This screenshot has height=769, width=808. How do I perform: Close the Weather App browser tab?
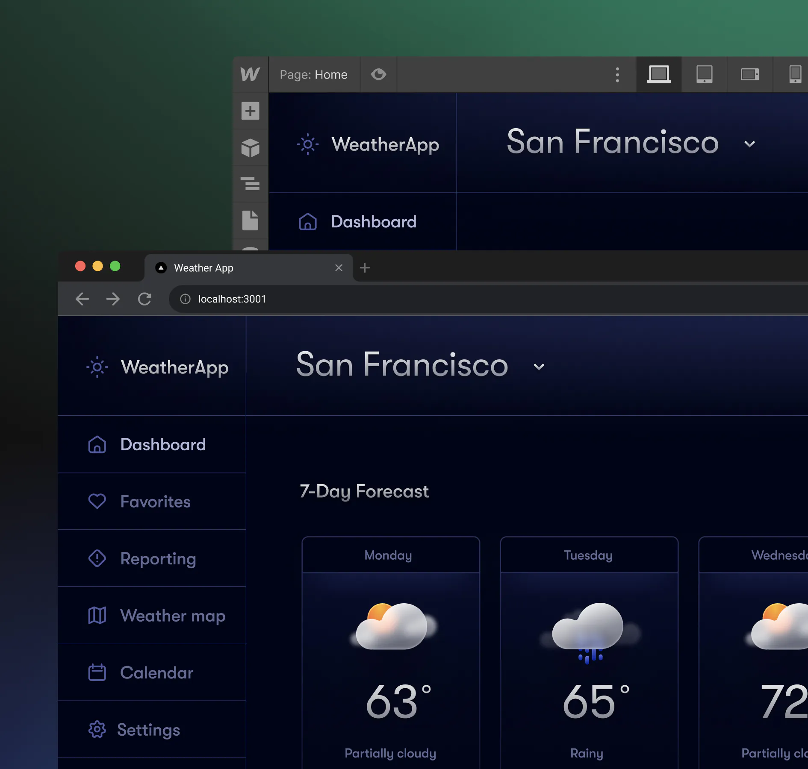(x=339, y=268)
